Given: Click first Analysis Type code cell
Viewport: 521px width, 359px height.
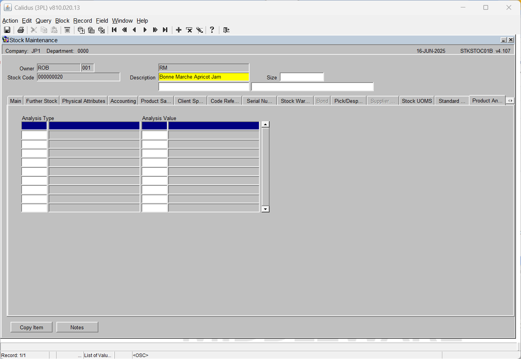Looking at the screenshot, I should point(34,126).
